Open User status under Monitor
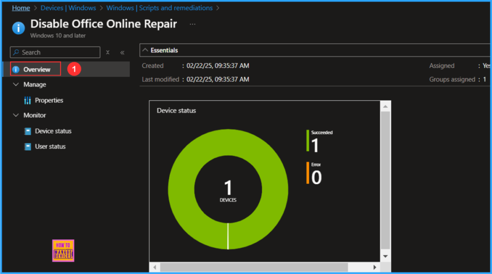This screenshot has width=492, height=274. (50, 146)
